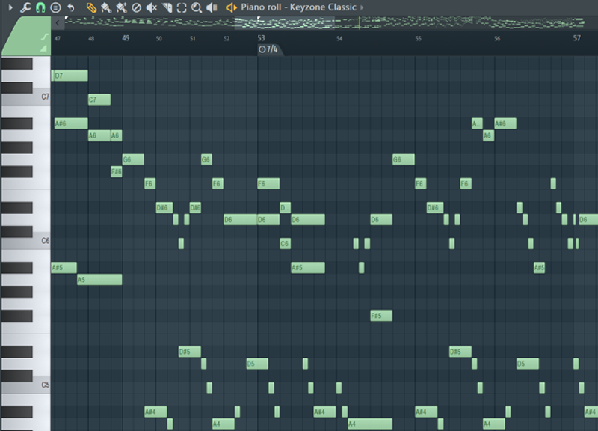This screenshot has height=431, width=598.
Task: Select the Zoom magnifier tool
Action: tap(197, 7)
